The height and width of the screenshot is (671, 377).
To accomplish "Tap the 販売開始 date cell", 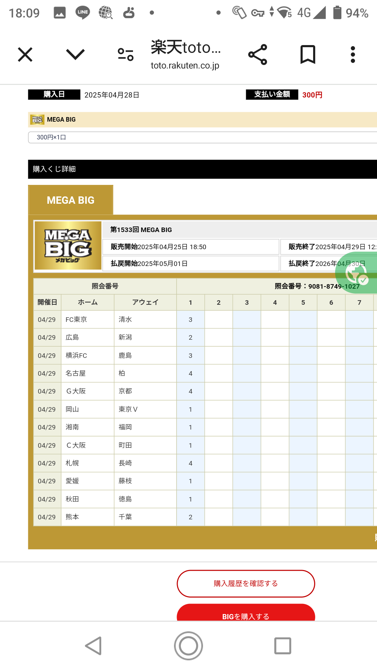I will (191, 247).
